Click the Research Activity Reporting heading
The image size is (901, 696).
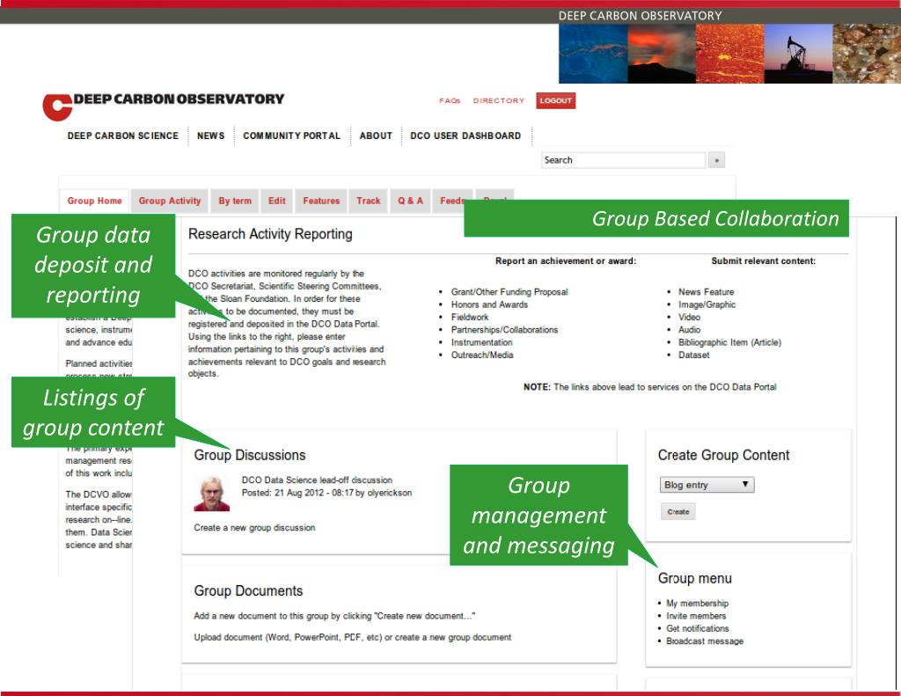(271, 234)
